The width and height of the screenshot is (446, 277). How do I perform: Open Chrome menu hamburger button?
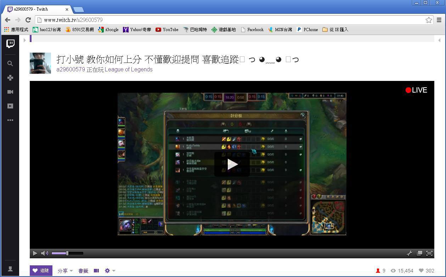coord(439,20)
